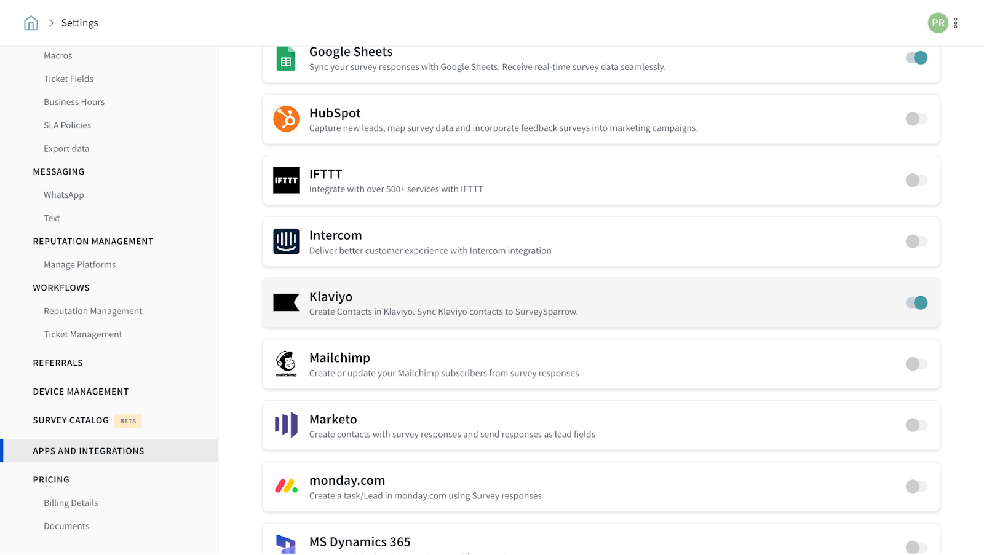Disable the Google Sheets integration toggle

pos(916,58)
